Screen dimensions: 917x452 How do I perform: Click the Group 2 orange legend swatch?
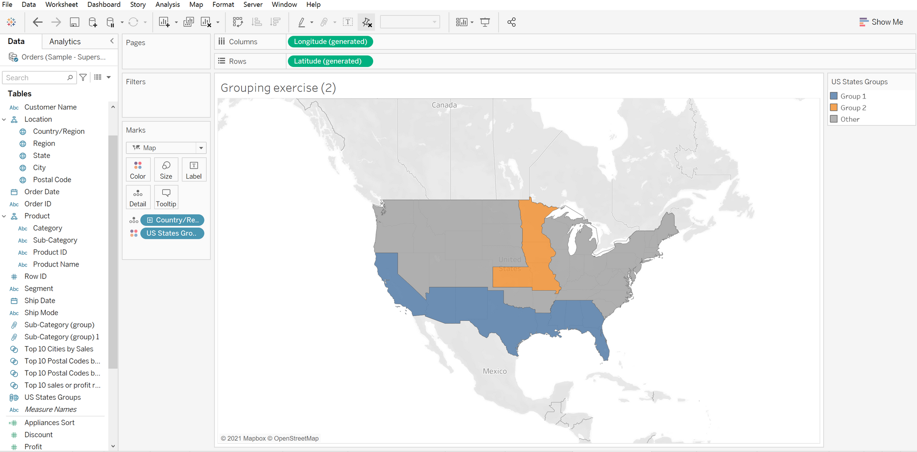[x=834, y=108]
